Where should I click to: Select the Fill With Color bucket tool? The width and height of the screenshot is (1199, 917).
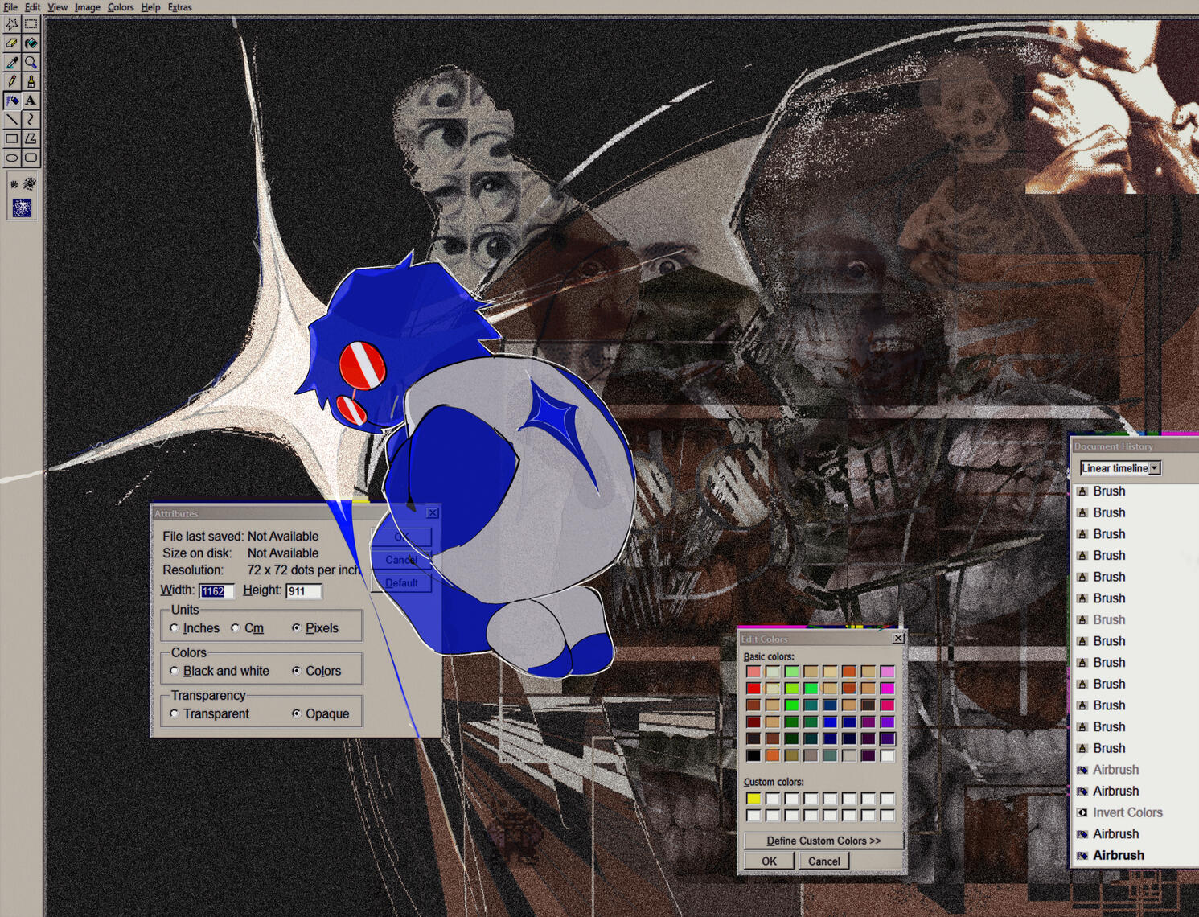tap(31, 43)
